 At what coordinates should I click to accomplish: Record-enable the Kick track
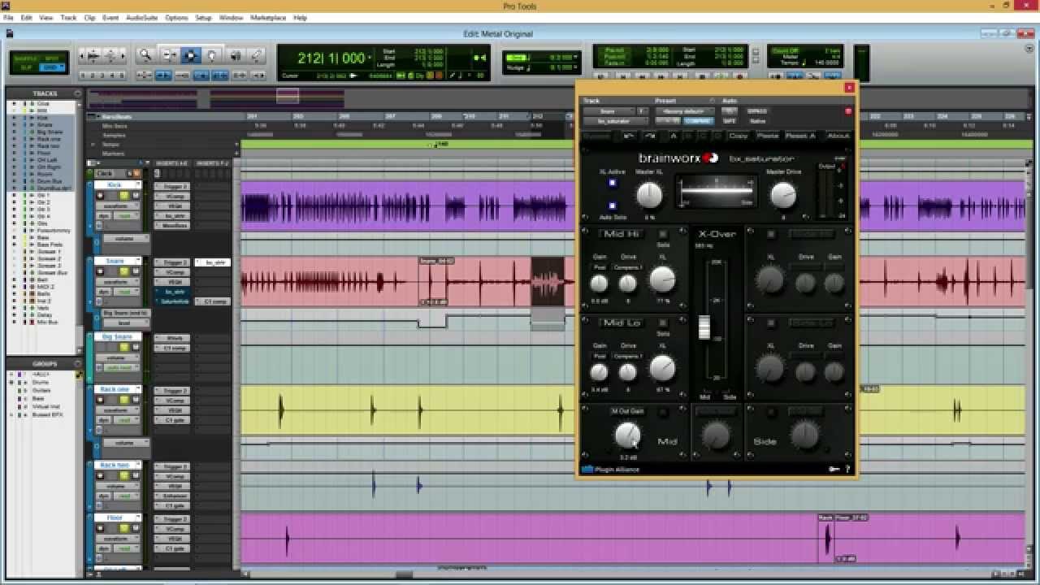point(101,196)
